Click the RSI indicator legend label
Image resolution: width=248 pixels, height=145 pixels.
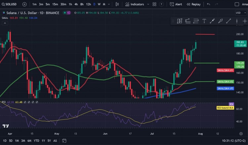click(x=4, y=102)
